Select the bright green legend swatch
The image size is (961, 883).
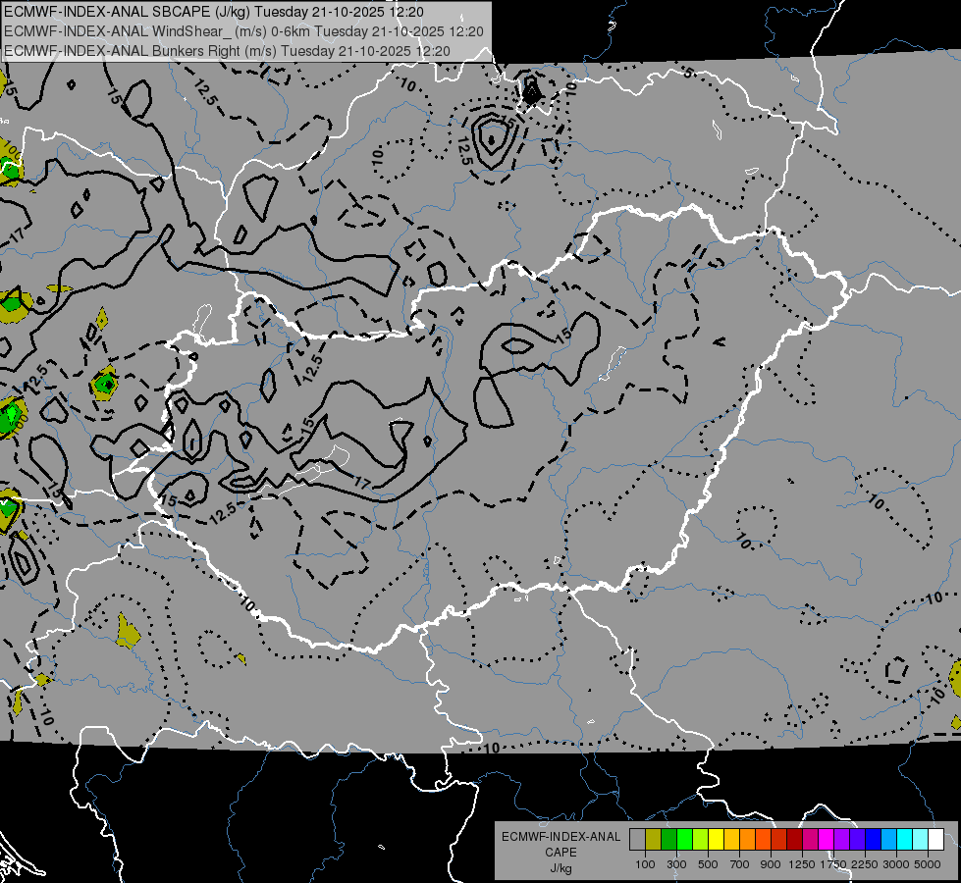click(684, 839)
